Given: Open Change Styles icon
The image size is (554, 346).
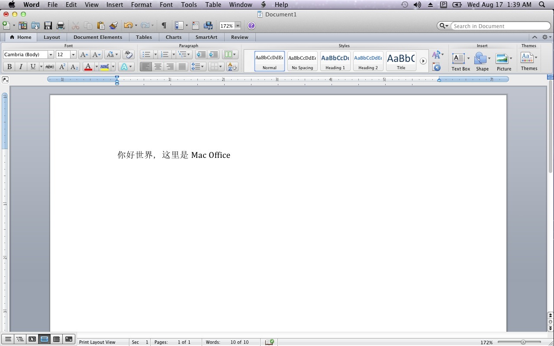Looking at the screenshot, I should [437, 54].
